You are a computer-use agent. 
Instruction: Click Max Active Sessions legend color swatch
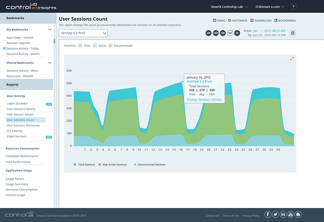tap(100, 165)
